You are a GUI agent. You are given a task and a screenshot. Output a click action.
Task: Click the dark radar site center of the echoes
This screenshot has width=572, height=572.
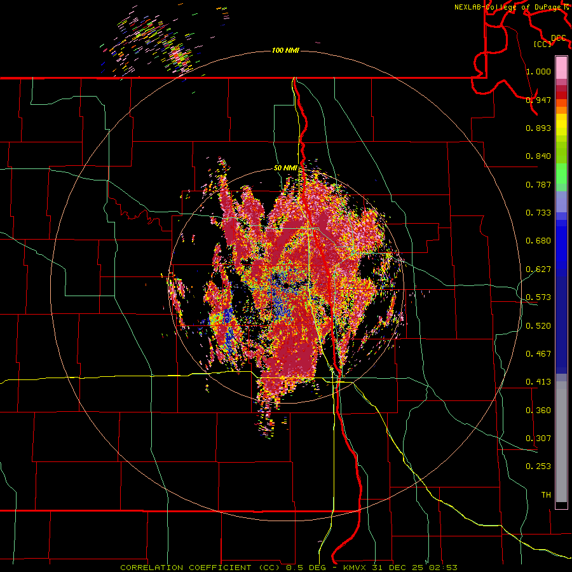pyautogui.click(x=287, y=284)
